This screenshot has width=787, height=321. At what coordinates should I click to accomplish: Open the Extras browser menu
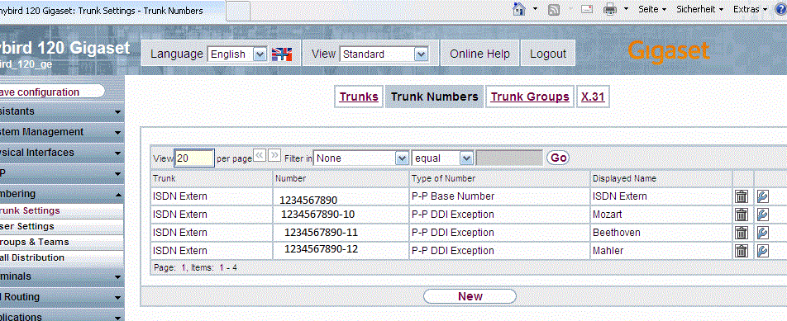[x=751, y=9]
